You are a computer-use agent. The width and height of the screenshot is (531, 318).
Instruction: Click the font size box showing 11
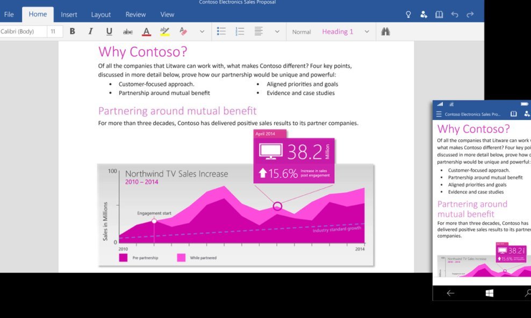coord(55,32)
